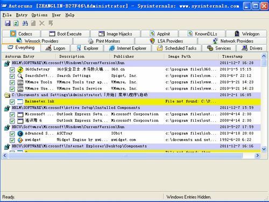Viewport: 269px width, 202px height.
Task: Sort by Publisher column header
Action: [137, 57]
